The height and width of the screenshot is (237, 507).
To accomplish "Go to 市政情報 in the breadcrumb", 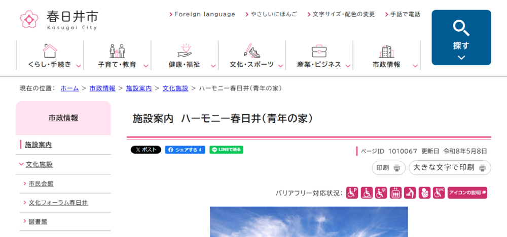I will 102,88.
